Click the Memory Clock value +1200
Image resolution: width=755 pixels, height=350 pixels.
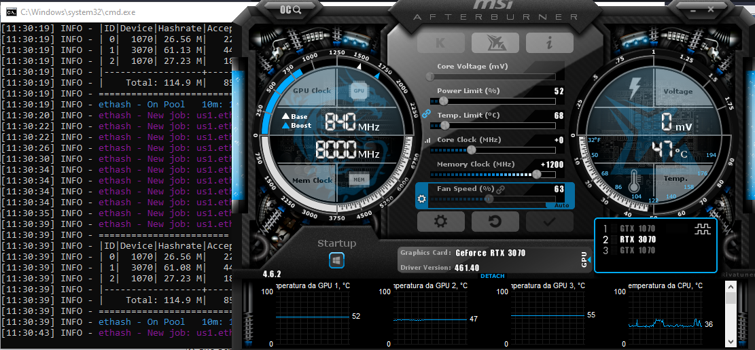tap(552, 164)
